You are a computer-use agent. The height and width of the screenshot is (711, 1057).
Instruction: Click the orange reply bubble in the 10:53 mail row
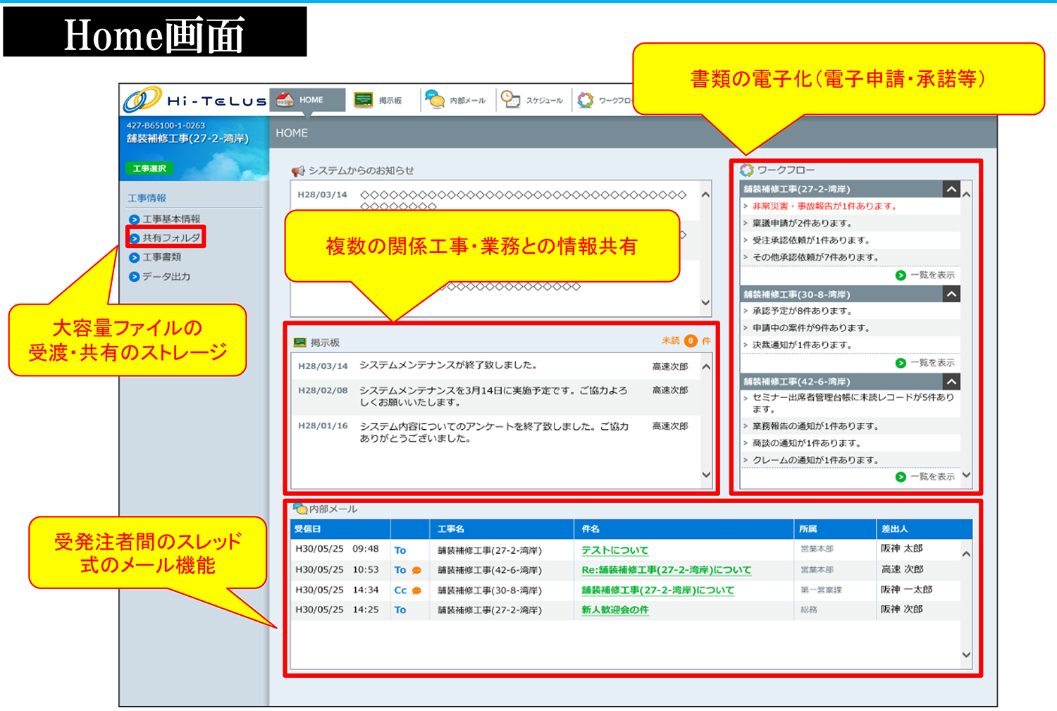tap(416, 570)
